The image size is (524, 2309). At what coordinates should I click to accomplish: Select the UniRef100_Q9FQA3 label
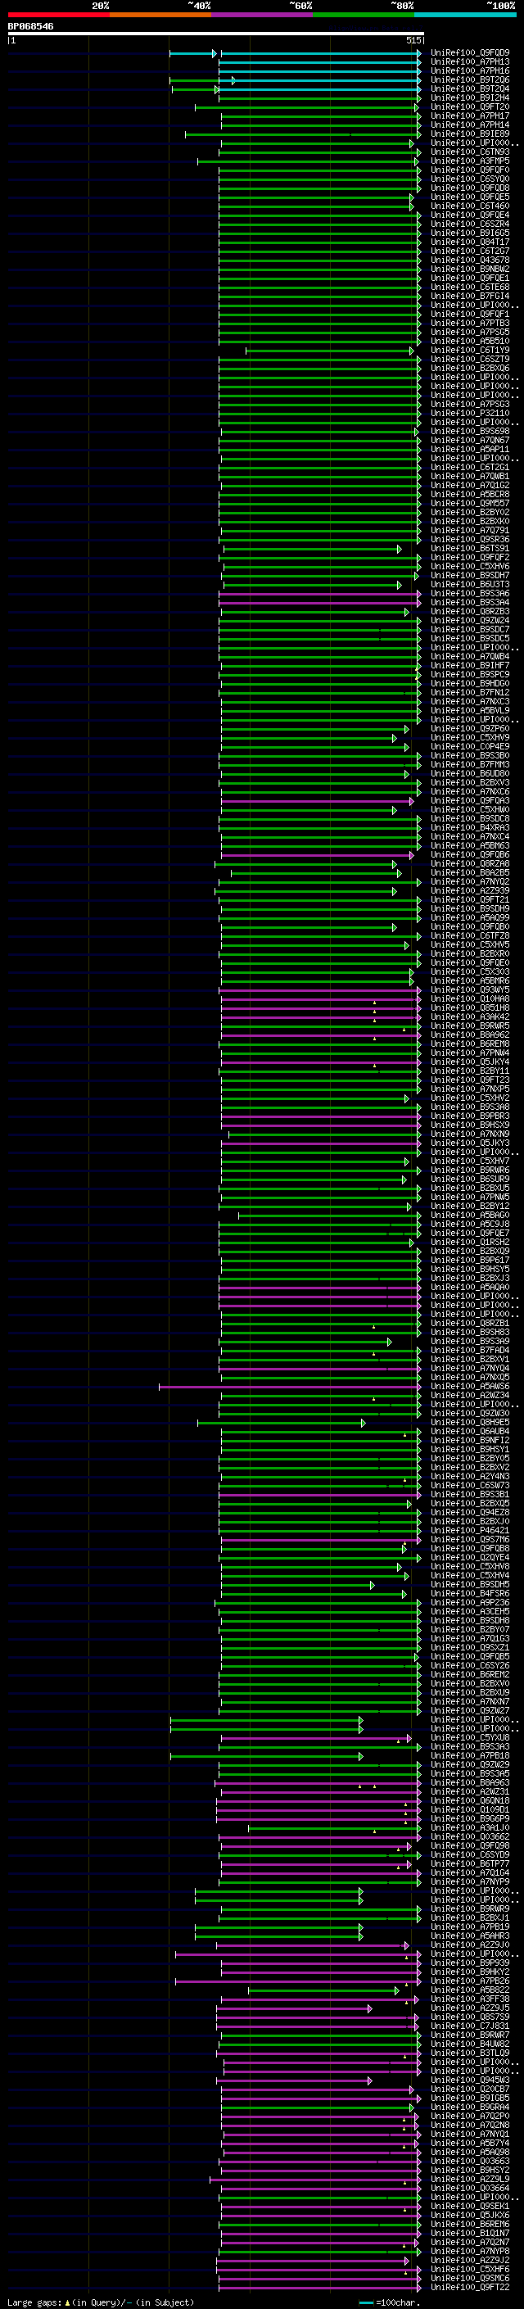click(x=470, y=801)
